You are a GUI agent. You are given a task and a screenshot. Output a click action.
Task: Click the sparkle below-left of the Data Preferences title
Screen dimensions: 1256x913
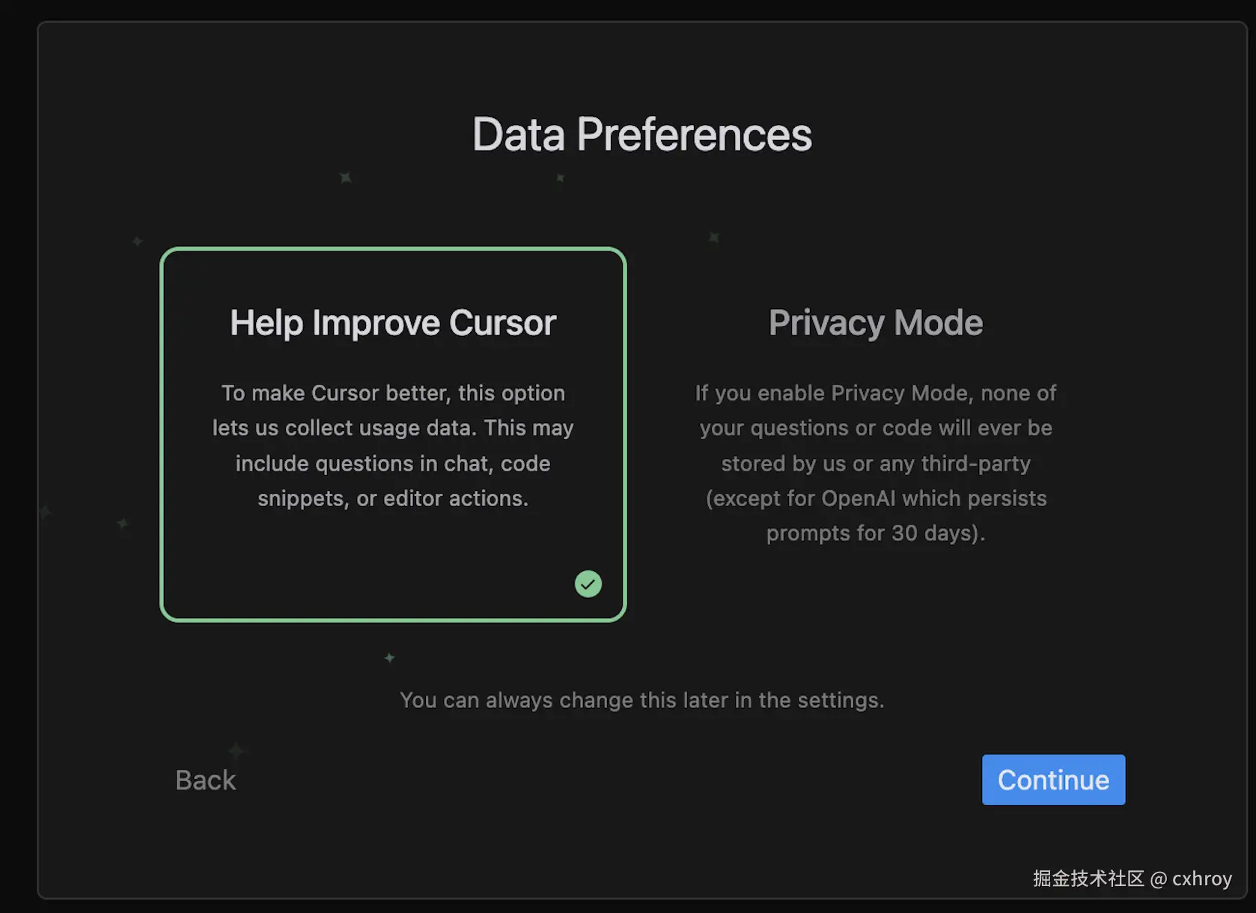(345, 178)
